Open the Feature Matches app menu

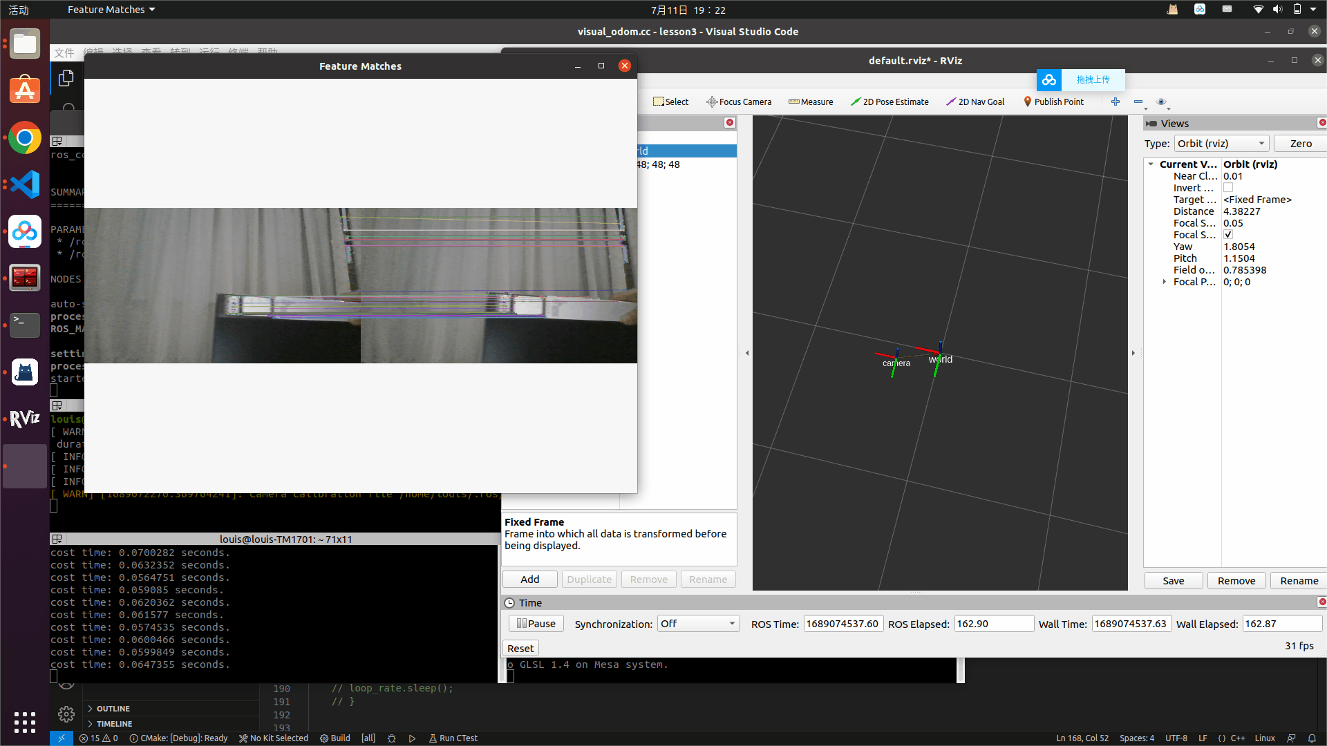(111, 10)
